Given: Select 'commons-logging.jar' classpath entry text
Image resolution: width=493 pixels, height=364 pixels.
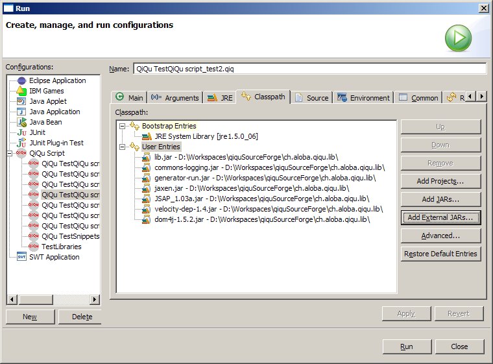Looking at the screenshot, I should 270,167.
